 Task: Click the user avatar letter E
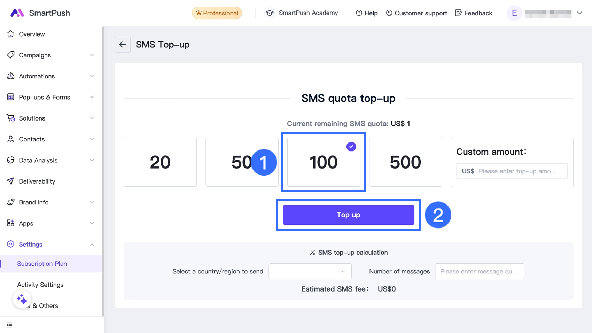tap(514, 13)
